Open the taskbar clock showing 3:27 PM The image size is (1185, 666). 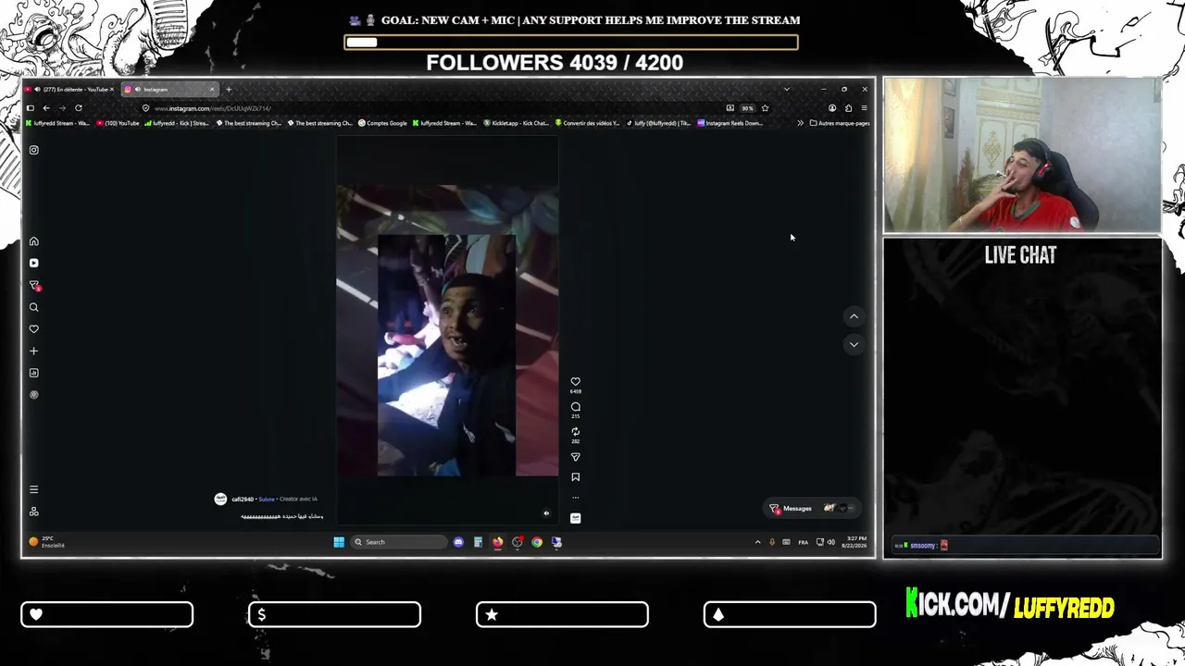coord(854,542)
